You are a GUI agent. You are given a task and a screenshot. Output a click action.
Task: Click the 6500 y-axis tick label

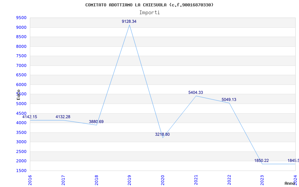click(21, 75)
